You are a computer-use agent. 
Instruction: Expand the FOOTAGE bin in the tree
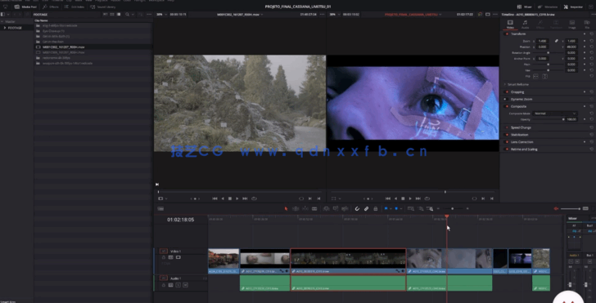(5, 28)
